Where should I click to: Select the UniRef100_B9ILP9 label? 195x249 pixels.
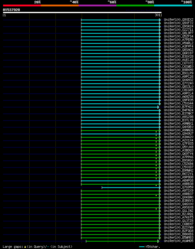179,73
